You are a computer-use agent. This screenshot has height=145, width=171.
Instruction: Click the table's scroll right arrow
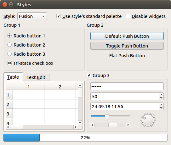[76, 127]
